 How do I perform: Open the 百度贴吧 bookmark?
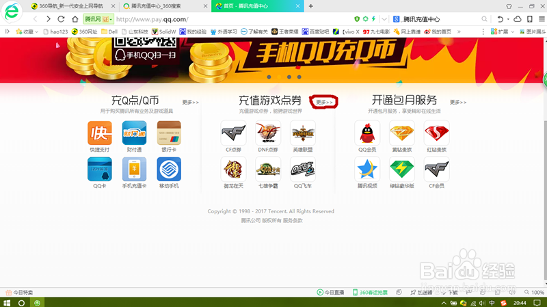pos(315,31)
